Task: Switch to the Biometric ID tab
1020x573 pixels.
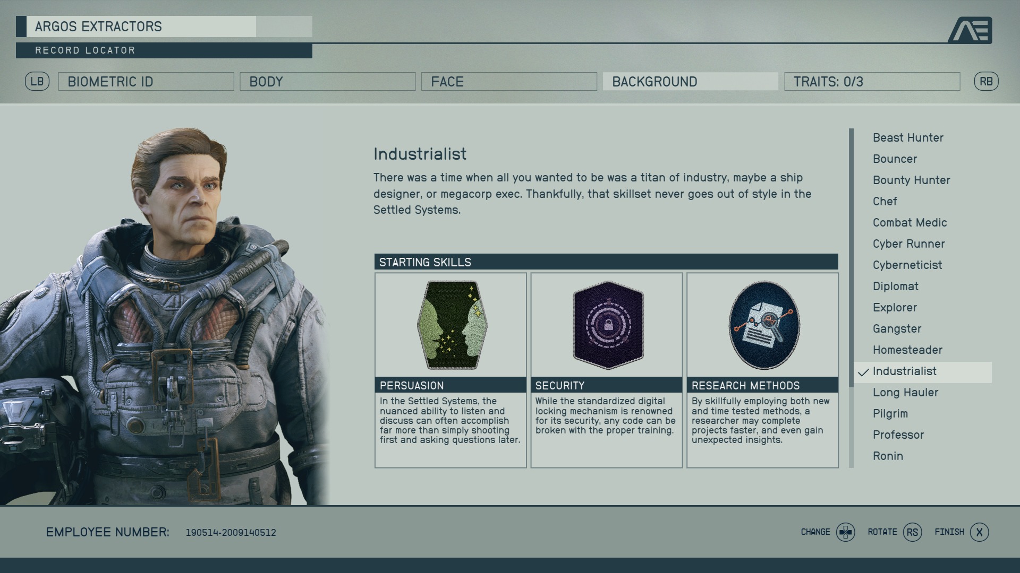Action: 146,82
